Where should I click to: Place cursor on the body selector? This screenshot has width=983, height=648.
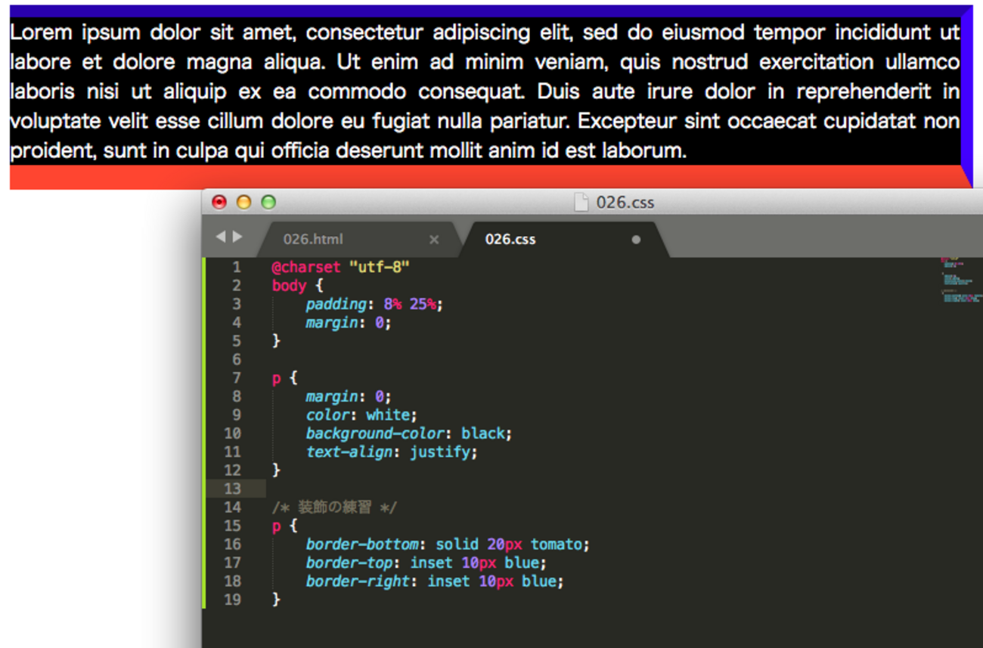[x=289, y=285]
